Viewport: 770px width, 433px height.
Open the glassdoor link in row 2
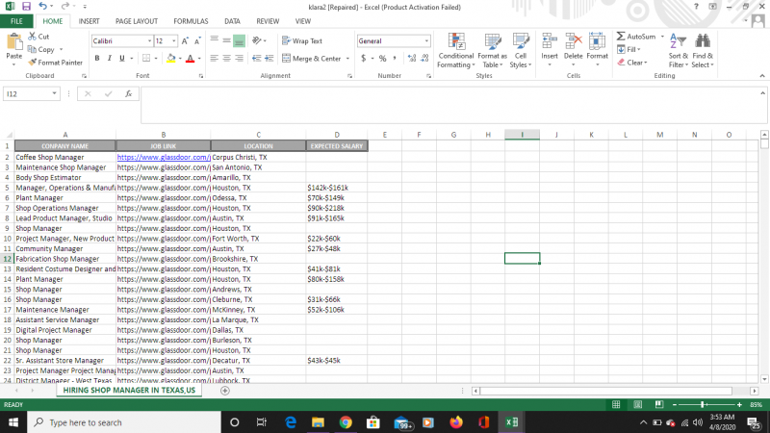tap(164, 157)
